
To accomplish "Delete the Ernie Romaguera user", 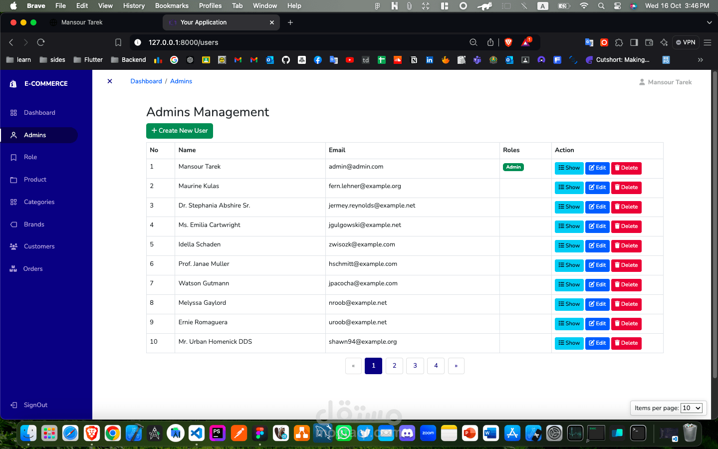I will click(626, 324).
